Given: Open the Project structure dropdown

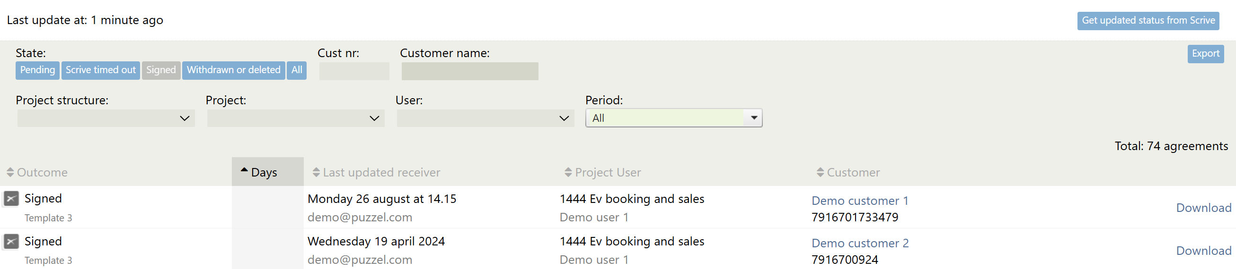Looking at the screenshot, I should tap(106, 118).
